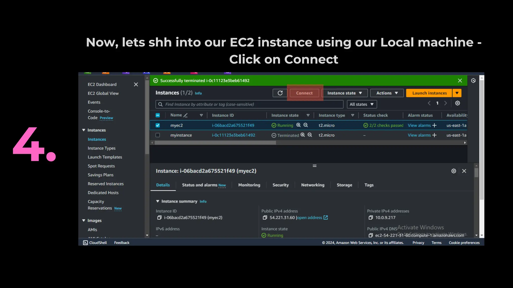The image size is (513, 288).
Task: Click zoom-in icon beside Terminated state
Action: point(303,135)
